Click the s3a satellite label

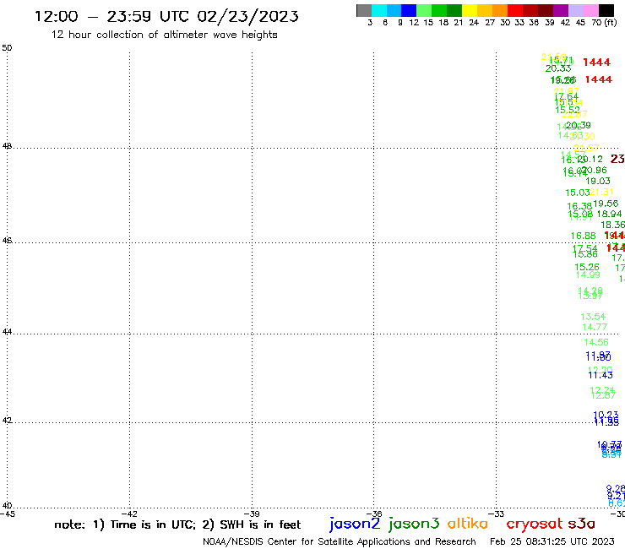coord(581,524)
